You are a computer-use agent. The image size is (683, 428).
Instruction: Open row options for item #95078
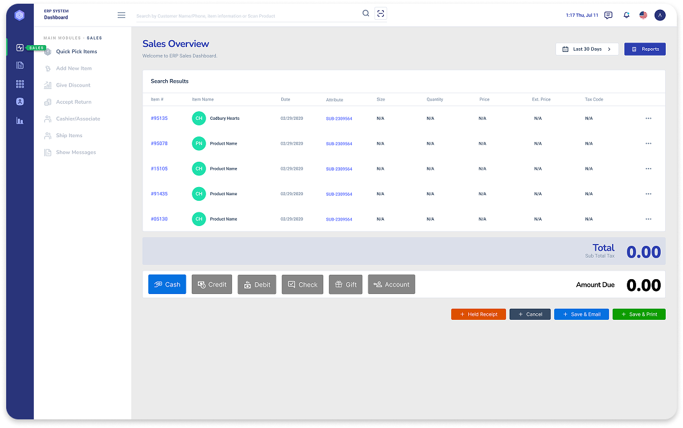point(648,143)
